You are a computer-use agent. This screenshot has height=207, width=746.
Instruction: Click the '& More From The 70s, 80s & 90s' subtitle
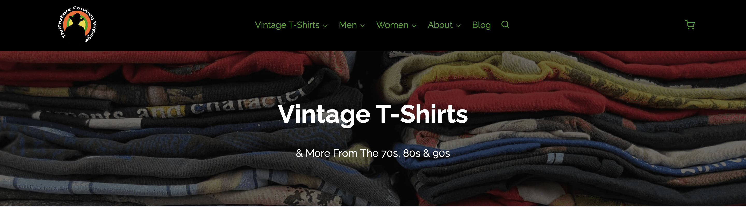coord(373,153)
